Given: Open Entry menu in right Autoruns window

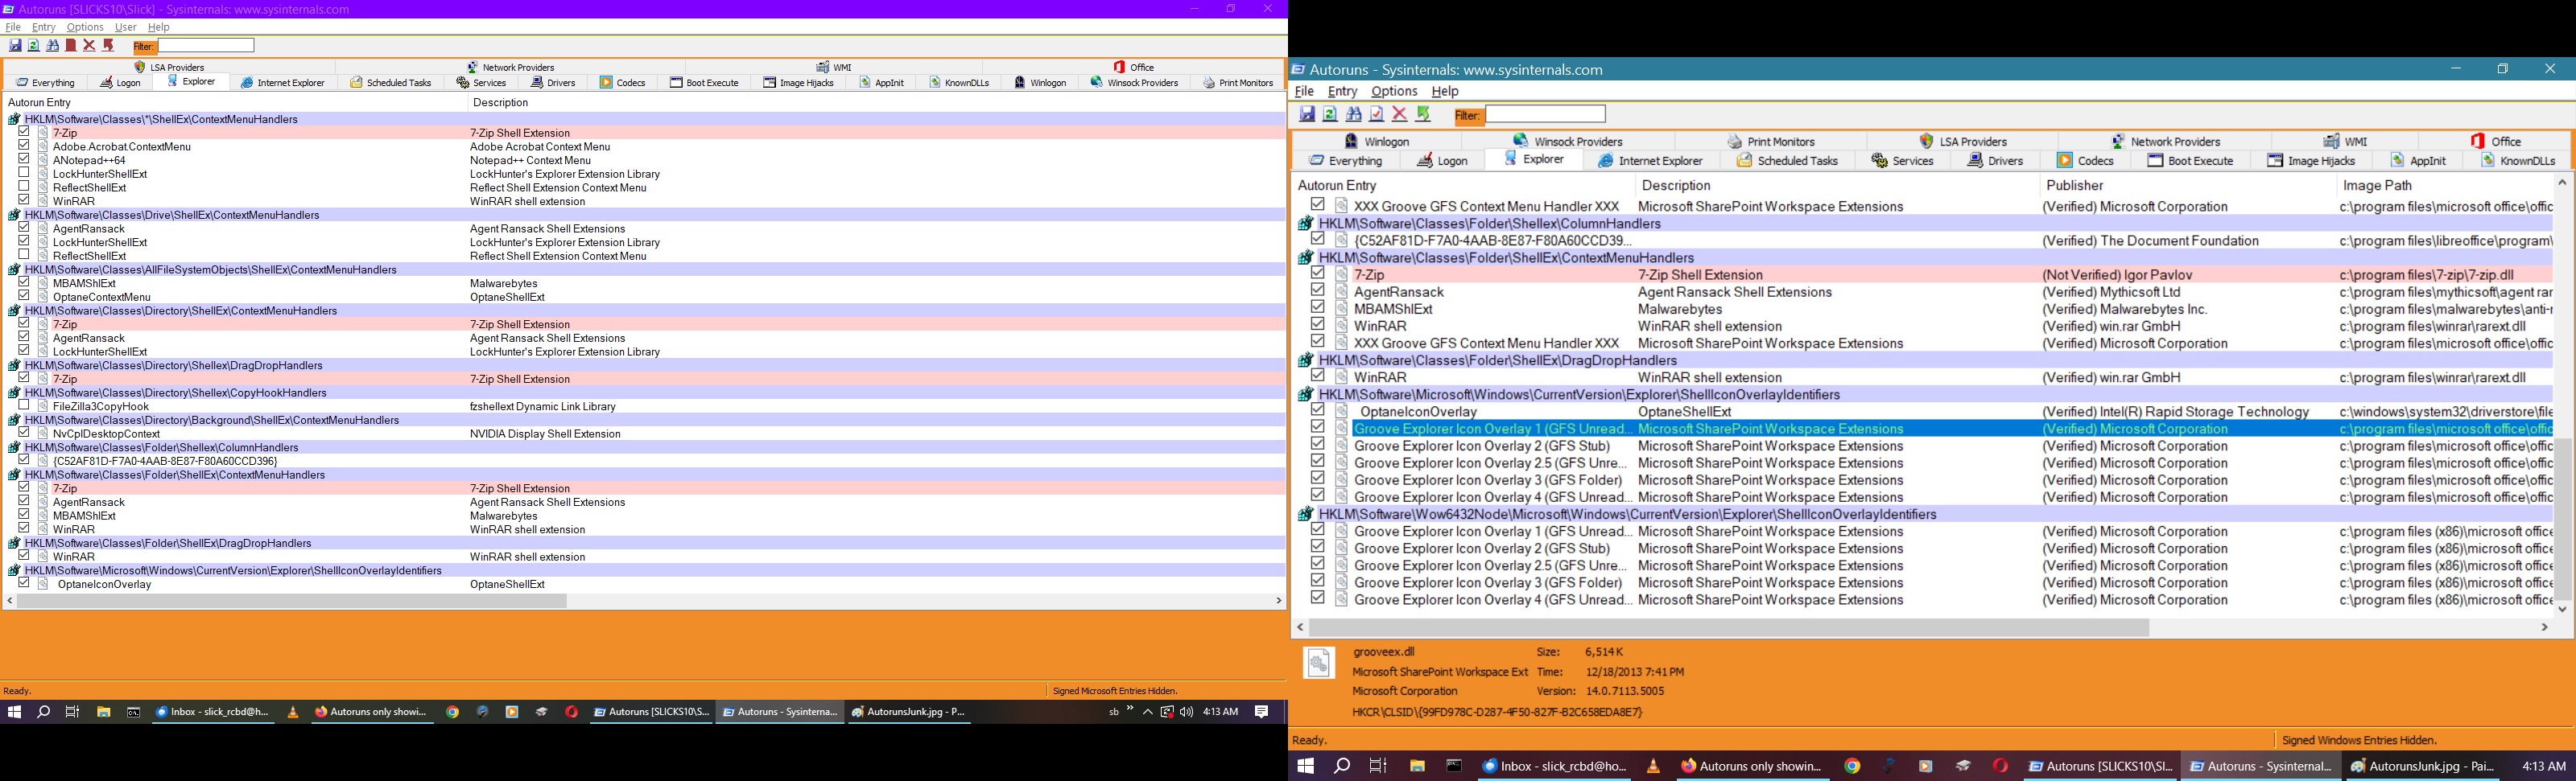Looking at the screenshot, I should click(1343, 91).
